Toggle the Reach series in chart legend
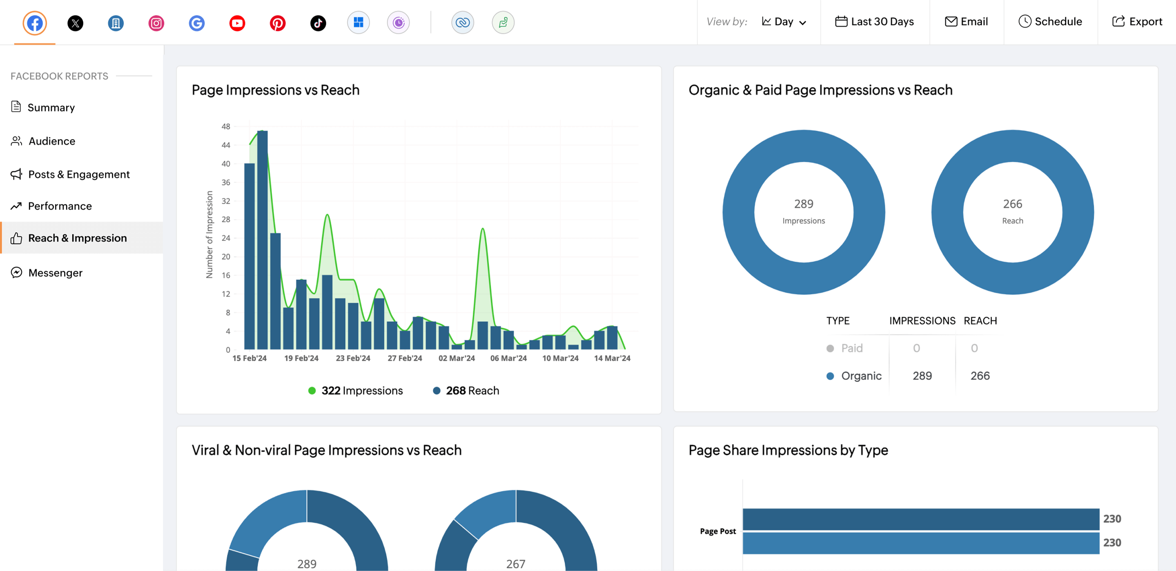 (466, 390)
